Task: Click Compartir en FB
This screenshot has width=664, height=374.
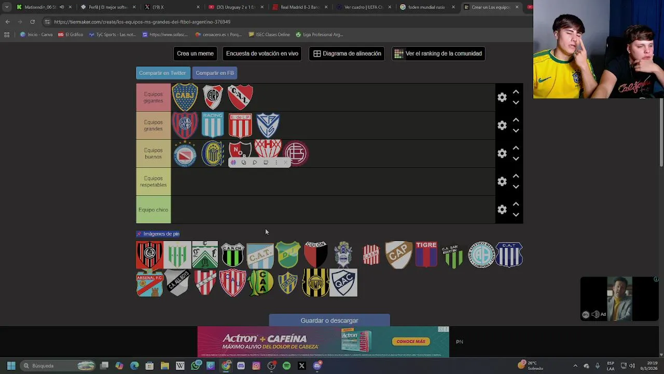Action: point(215,73)
